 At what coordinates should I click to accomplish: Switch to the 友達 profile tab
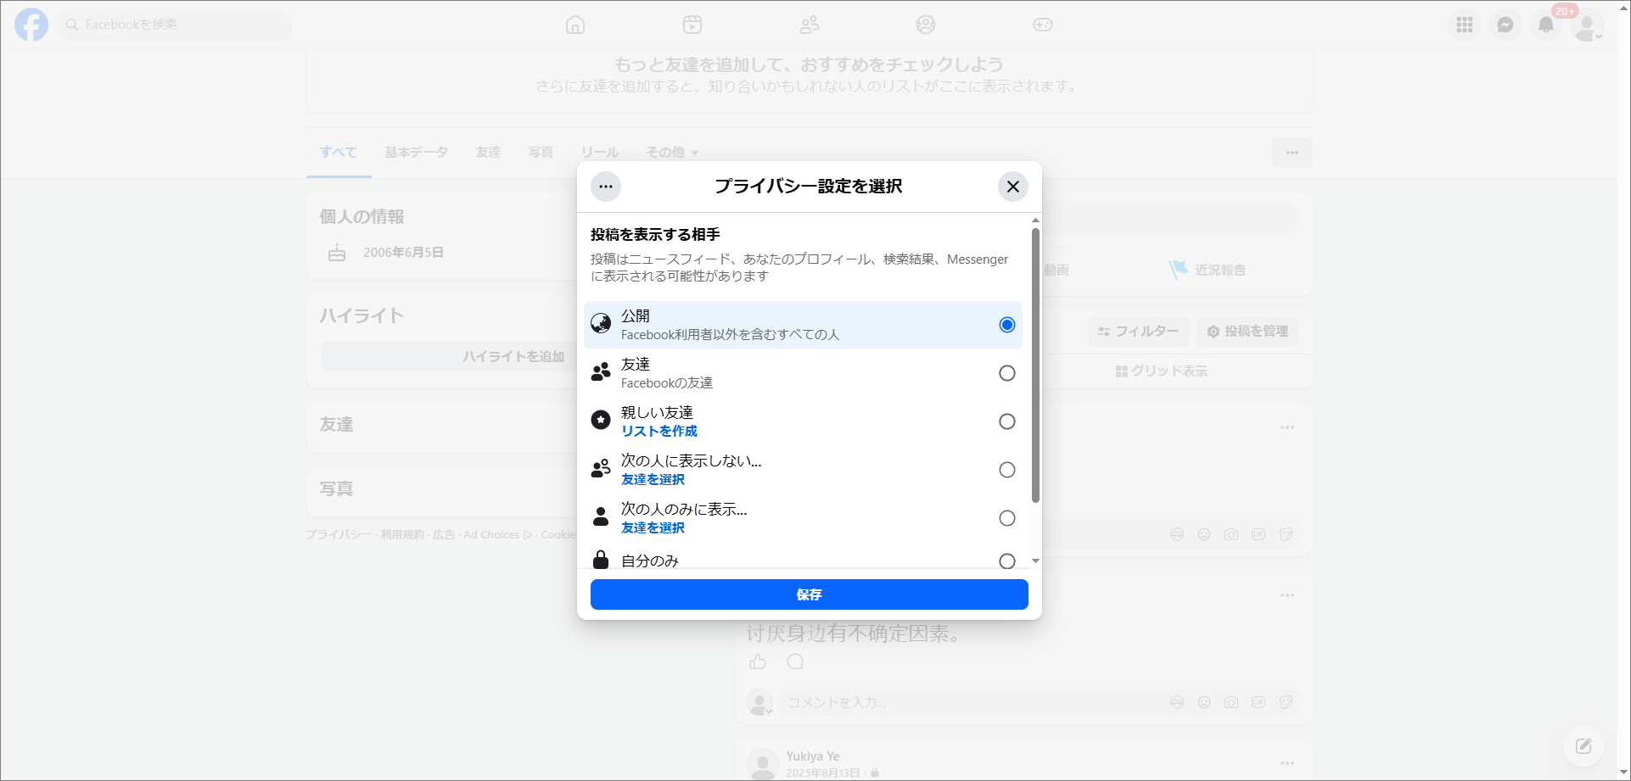[x=488, y=153]
